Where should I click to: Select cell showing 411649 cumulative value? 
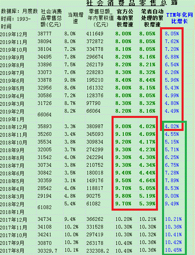tap(95, 34)
